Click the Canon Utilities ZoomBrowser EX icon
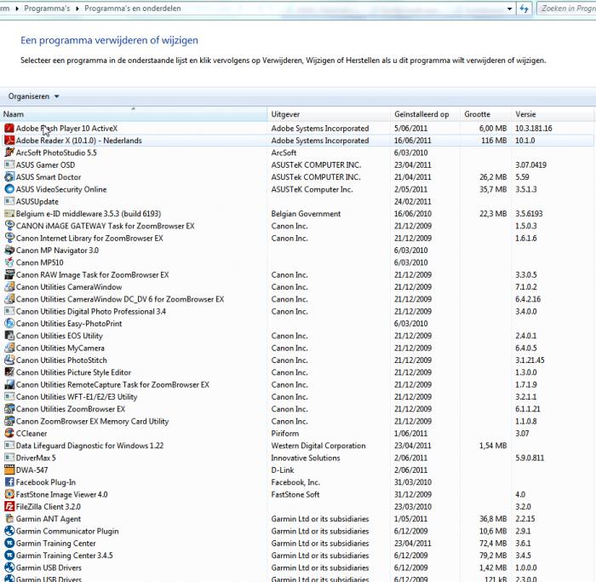 click(9, 409)
